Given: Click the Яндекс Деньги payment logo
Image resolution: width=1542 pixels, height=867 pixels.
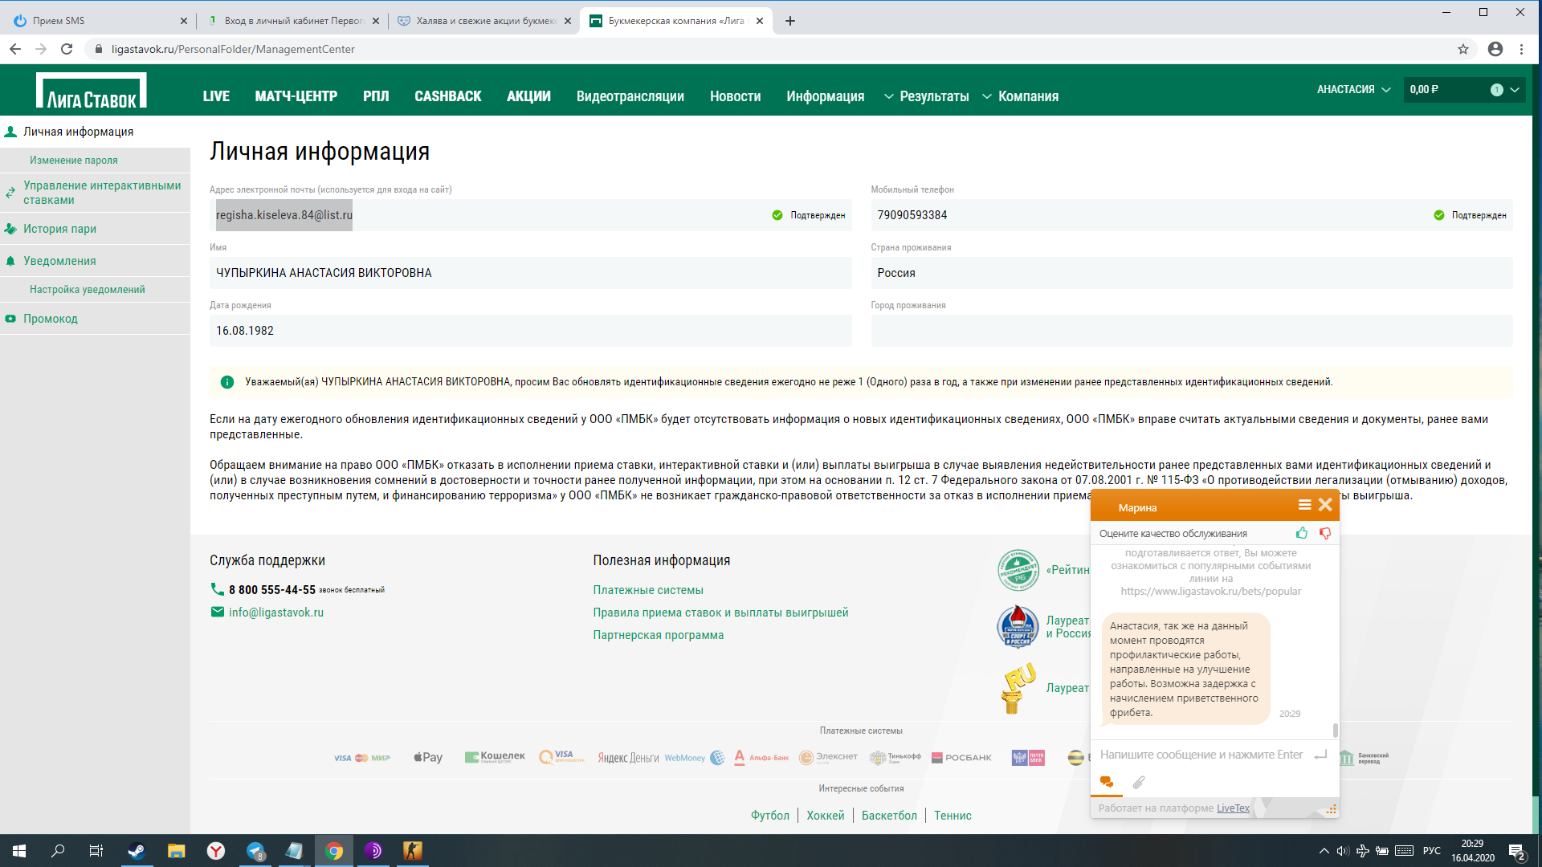Looking at the screenshot, I should (x=628, y=757).
